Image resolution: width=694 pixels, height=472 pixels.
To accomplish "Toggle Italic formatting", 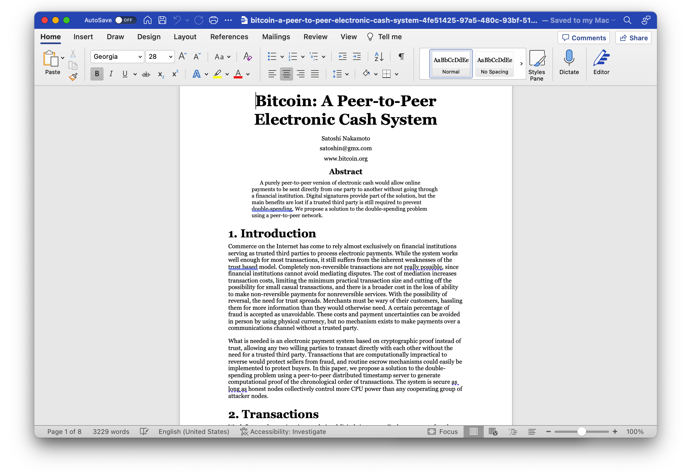I will (x=111, y=74).
